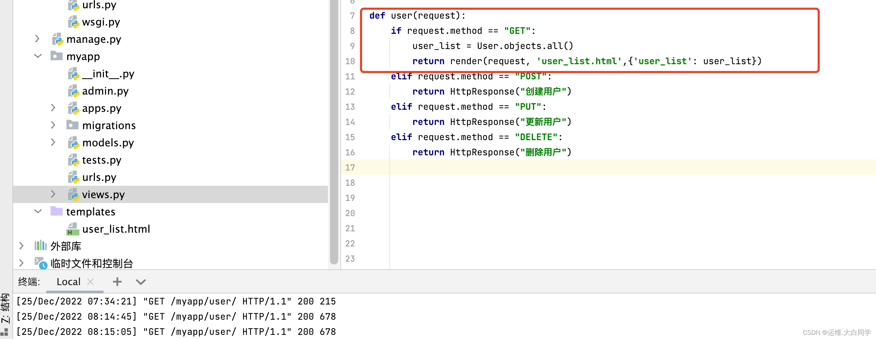876x339 pixels.
Task: Expand 外部库 external libraries node
Action: coord(21,246)
